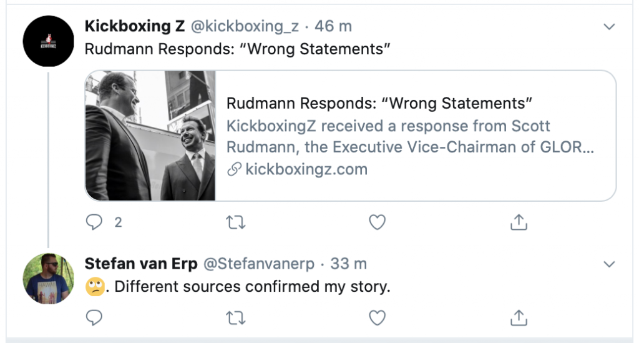The height and width of the screenshot is (343, 639).
Task: Click the @Stefanvanerp handle
Action: pyautogui.click(x=260, y=264)
